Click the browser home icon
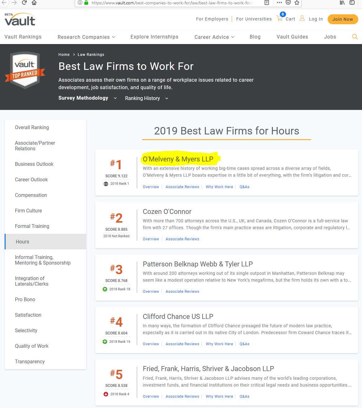 tap(34, 3)
